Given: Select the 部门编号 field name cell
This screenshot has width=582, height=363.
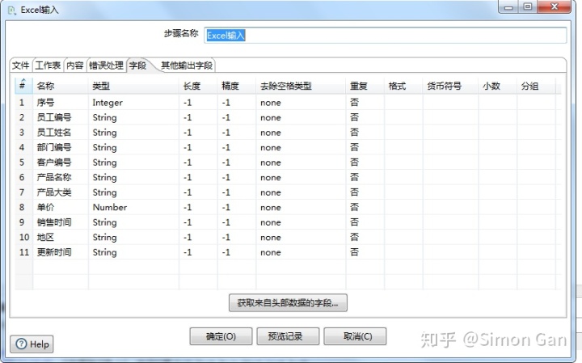Looking at the screenshot, I should pos(61,147).
